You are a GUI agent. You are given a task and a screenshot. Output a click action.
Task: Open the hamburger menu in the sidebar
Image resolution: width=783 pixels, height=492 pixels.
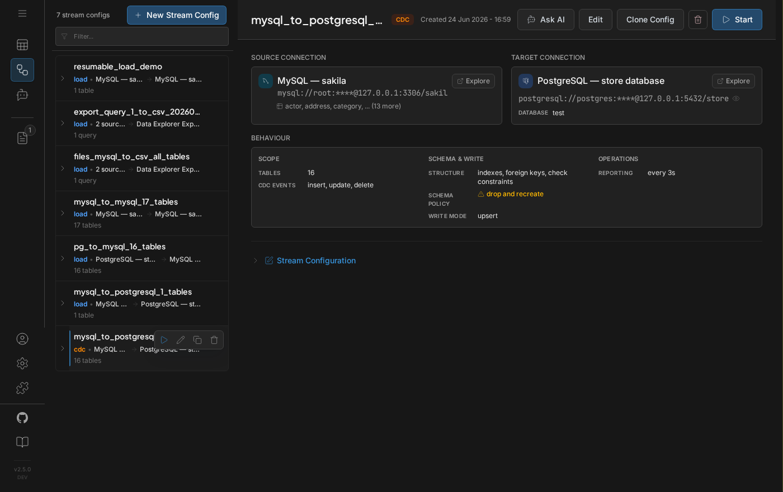point(22,13)
